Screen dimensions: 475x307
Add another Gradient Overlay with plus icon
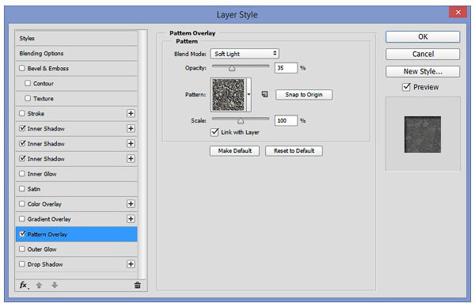(x=131, y=219)
